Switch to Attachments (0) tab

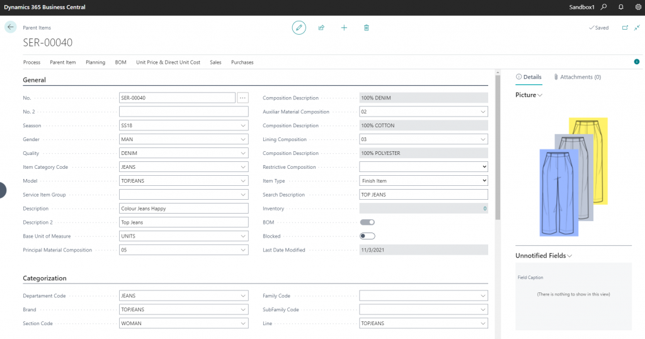[x=577, y=77]
